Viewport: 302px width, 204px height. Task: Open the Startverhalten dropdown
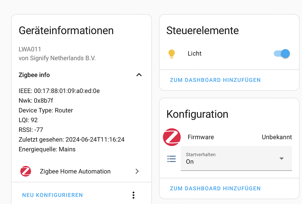coord(236,158)
